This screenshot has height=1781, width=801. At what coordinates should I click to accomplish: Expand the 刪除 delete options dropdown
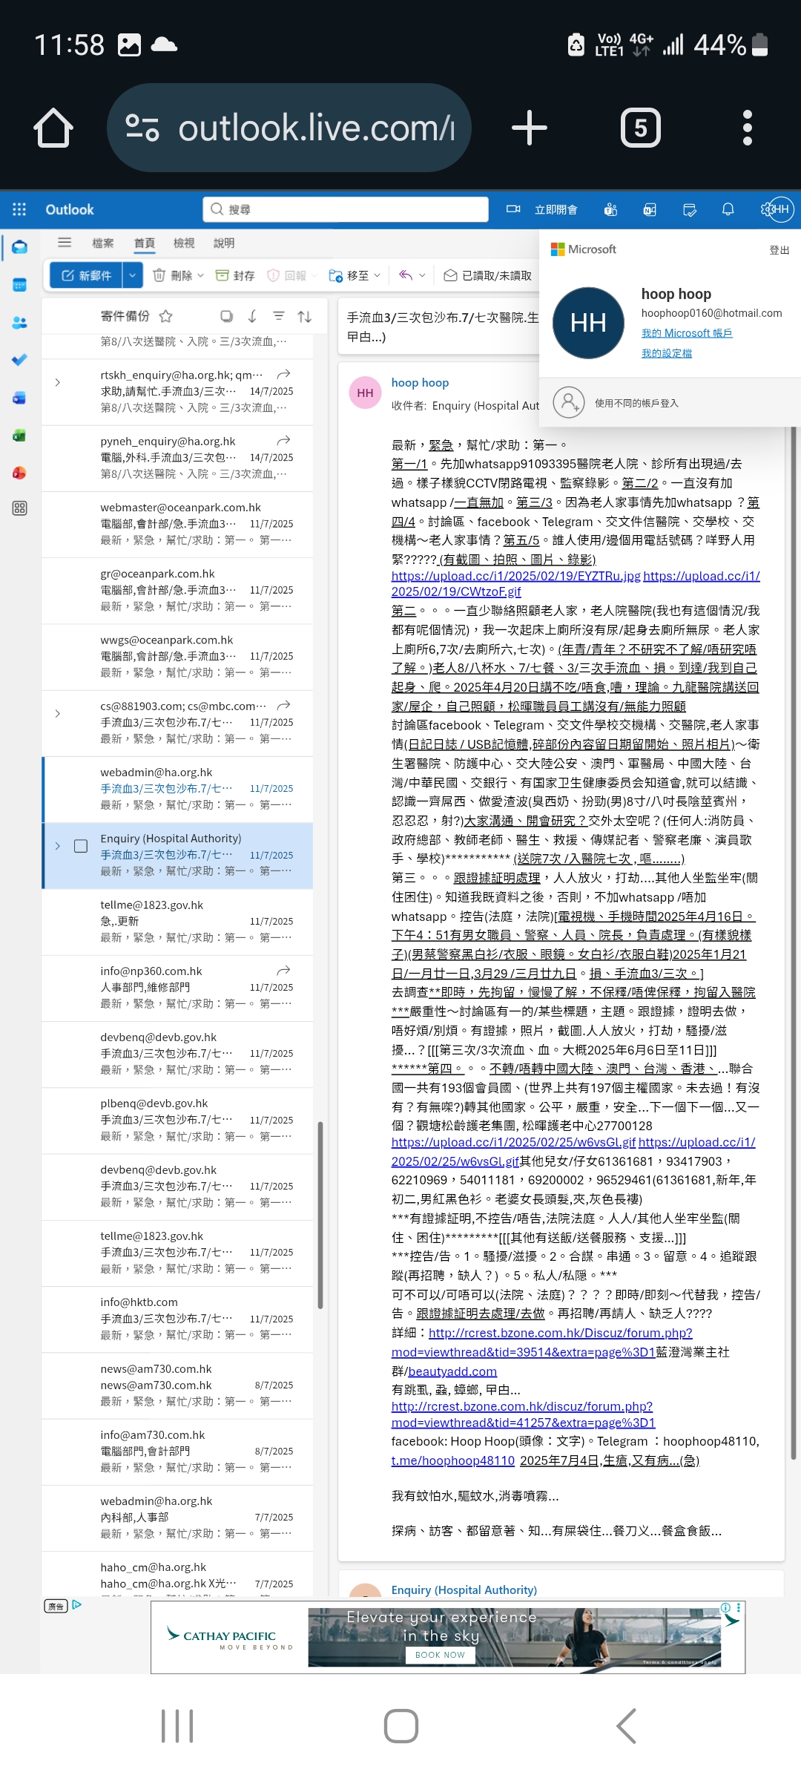pos(200,275)
